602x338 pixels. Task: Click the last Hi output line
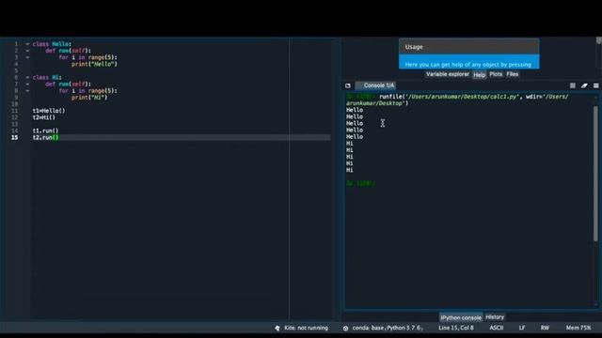coord(349,170)
